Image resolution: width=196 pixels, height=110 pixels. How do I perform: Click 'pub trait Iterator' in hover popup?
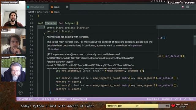tap(60, 31)
